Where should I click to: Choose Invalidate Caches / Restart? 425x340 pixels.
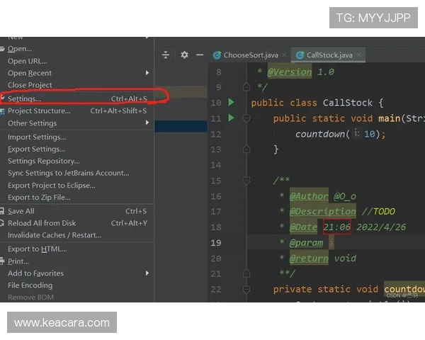click(55, 235)
